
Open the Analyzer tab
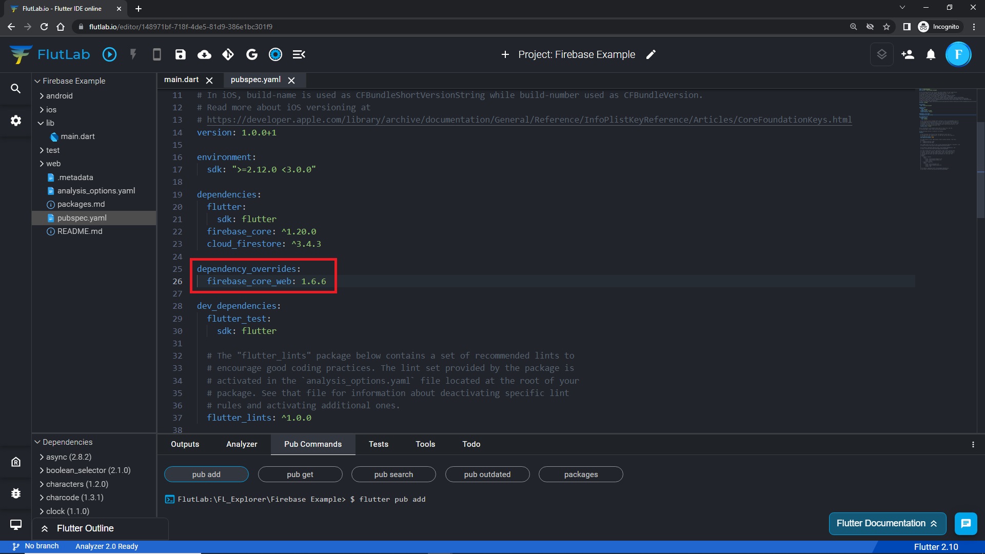pyautogui.click(x=242, y=444)
